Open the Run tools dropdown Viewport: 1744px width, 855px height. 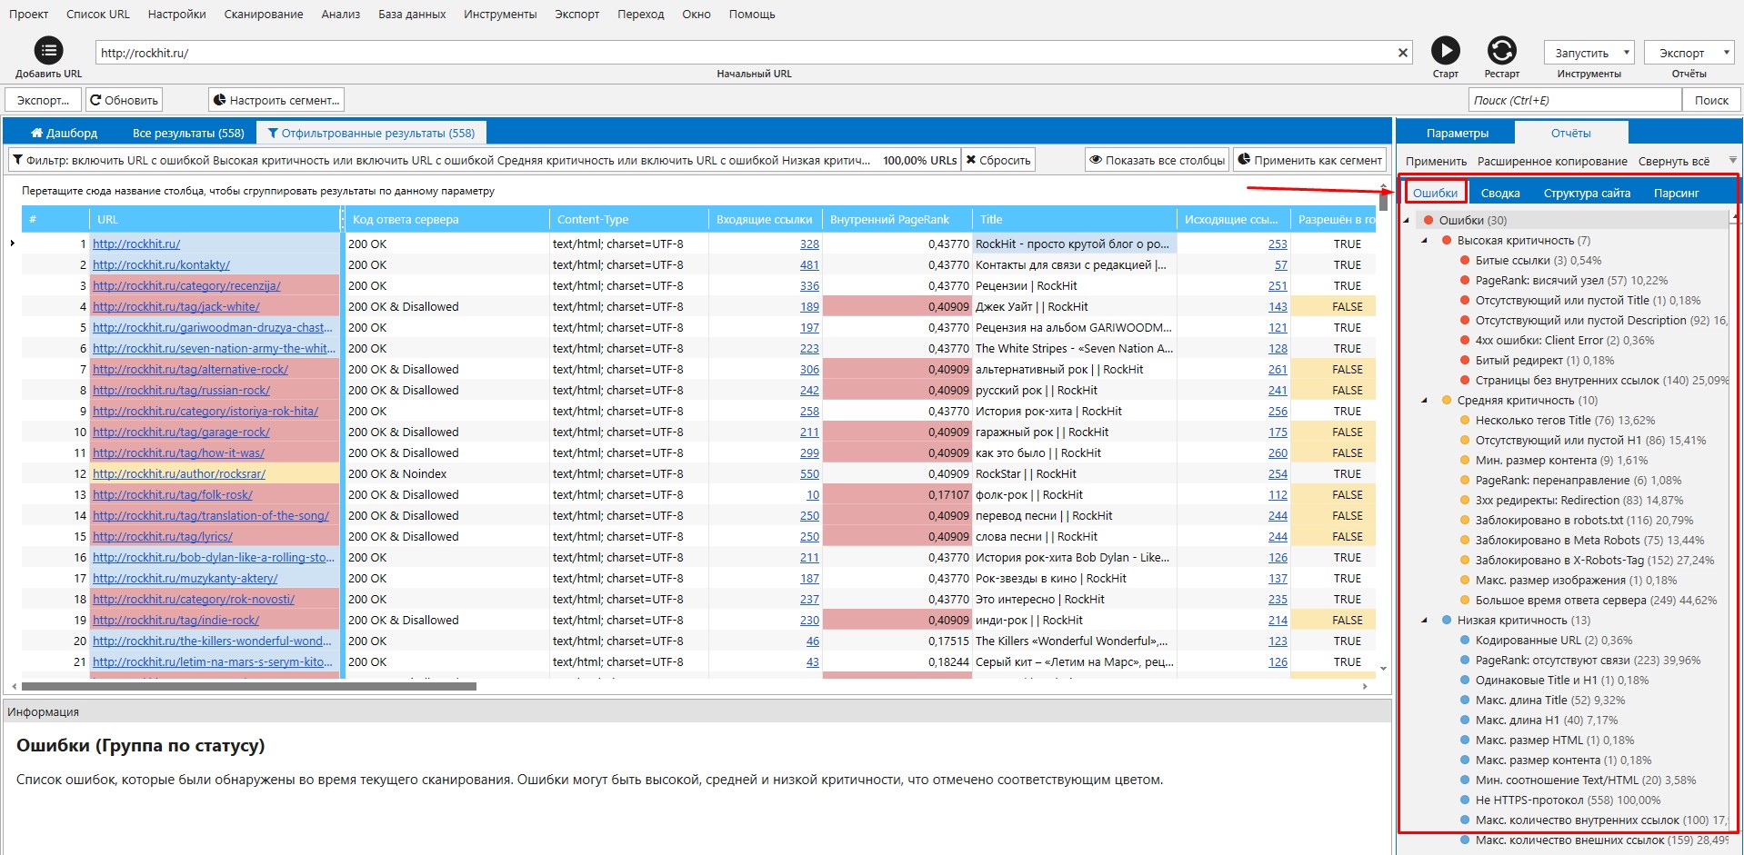pos(1589,53)
